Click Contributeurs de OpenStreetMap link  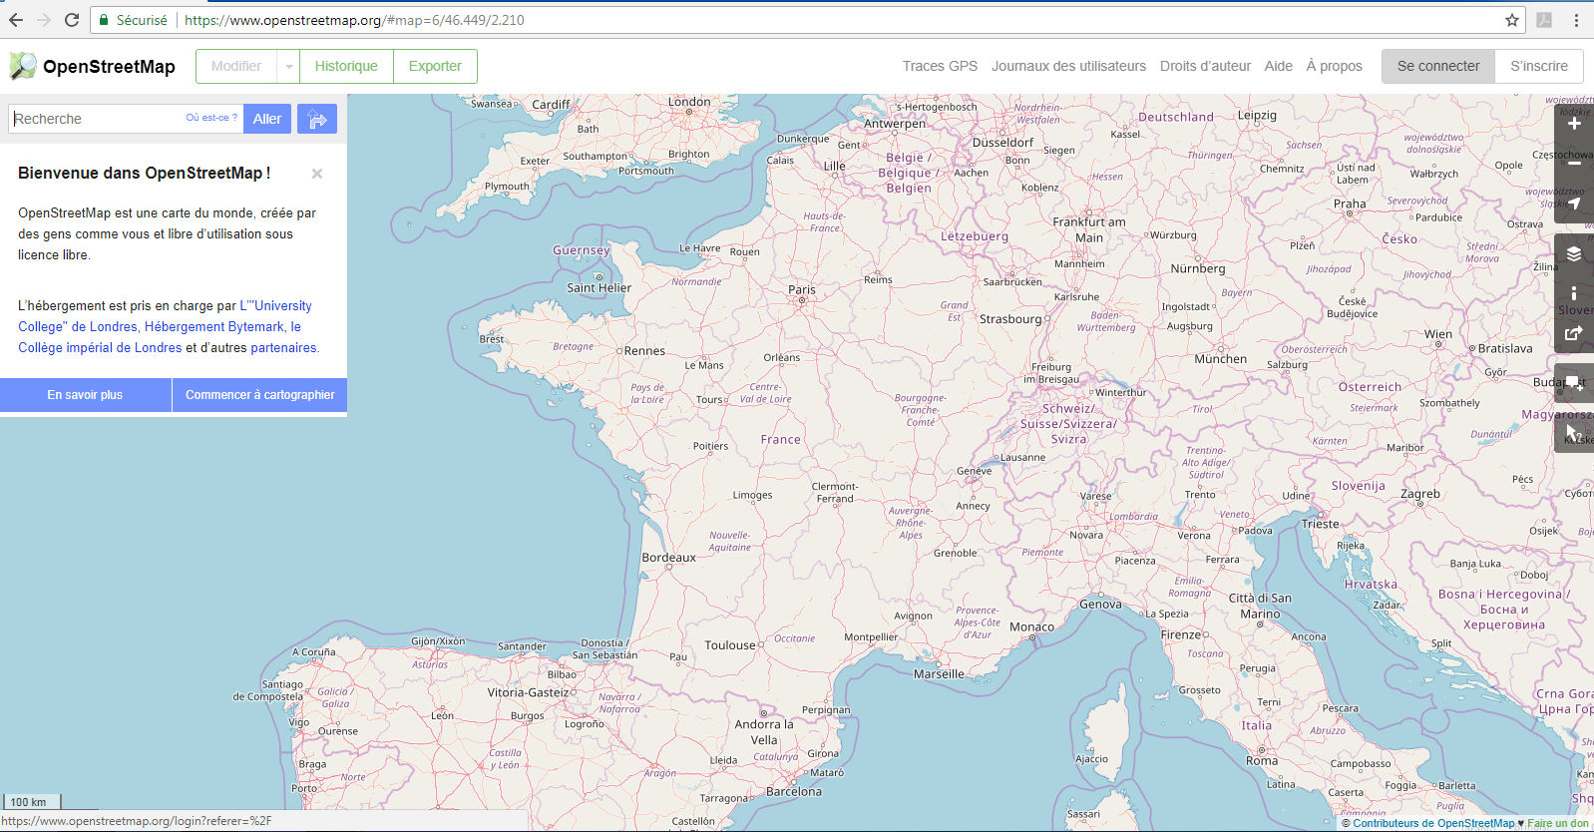[1433, 823]
